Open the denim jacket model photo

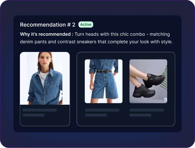(45, 78)
